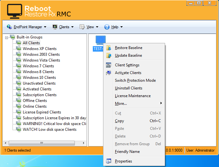Click the icon beside Windows 10 Clients

19,78
